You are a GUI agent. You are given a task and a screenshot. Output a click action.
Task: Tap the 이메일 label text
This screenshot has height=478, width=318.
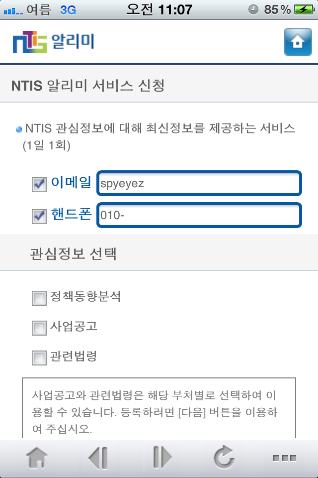(71, 182)
